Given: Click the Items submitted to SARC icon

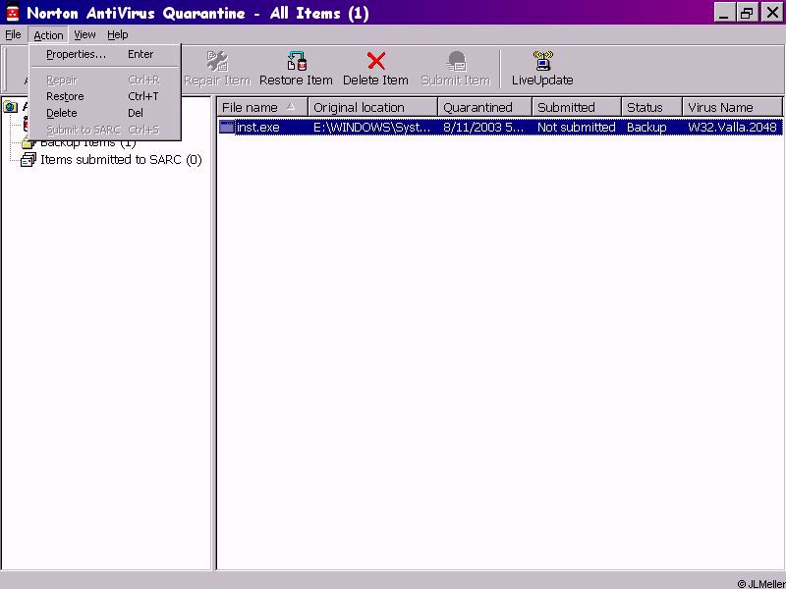Looking at the screenshot, I should tap(28, 160).
